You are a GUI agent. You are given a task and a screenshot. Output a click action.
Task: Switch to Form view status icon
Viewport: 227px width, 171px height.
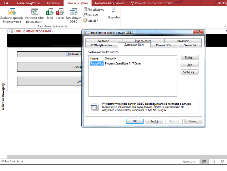(204, 162)
